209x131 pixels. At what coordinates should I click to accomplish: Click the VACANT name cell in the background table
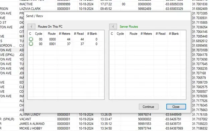[x=25, y=119]
